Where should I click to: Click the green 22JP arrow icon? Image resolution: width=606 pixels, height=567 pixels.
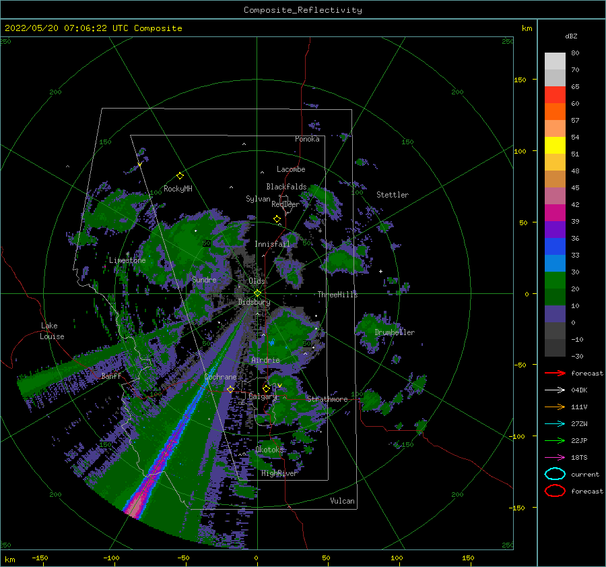click(555, 440)
